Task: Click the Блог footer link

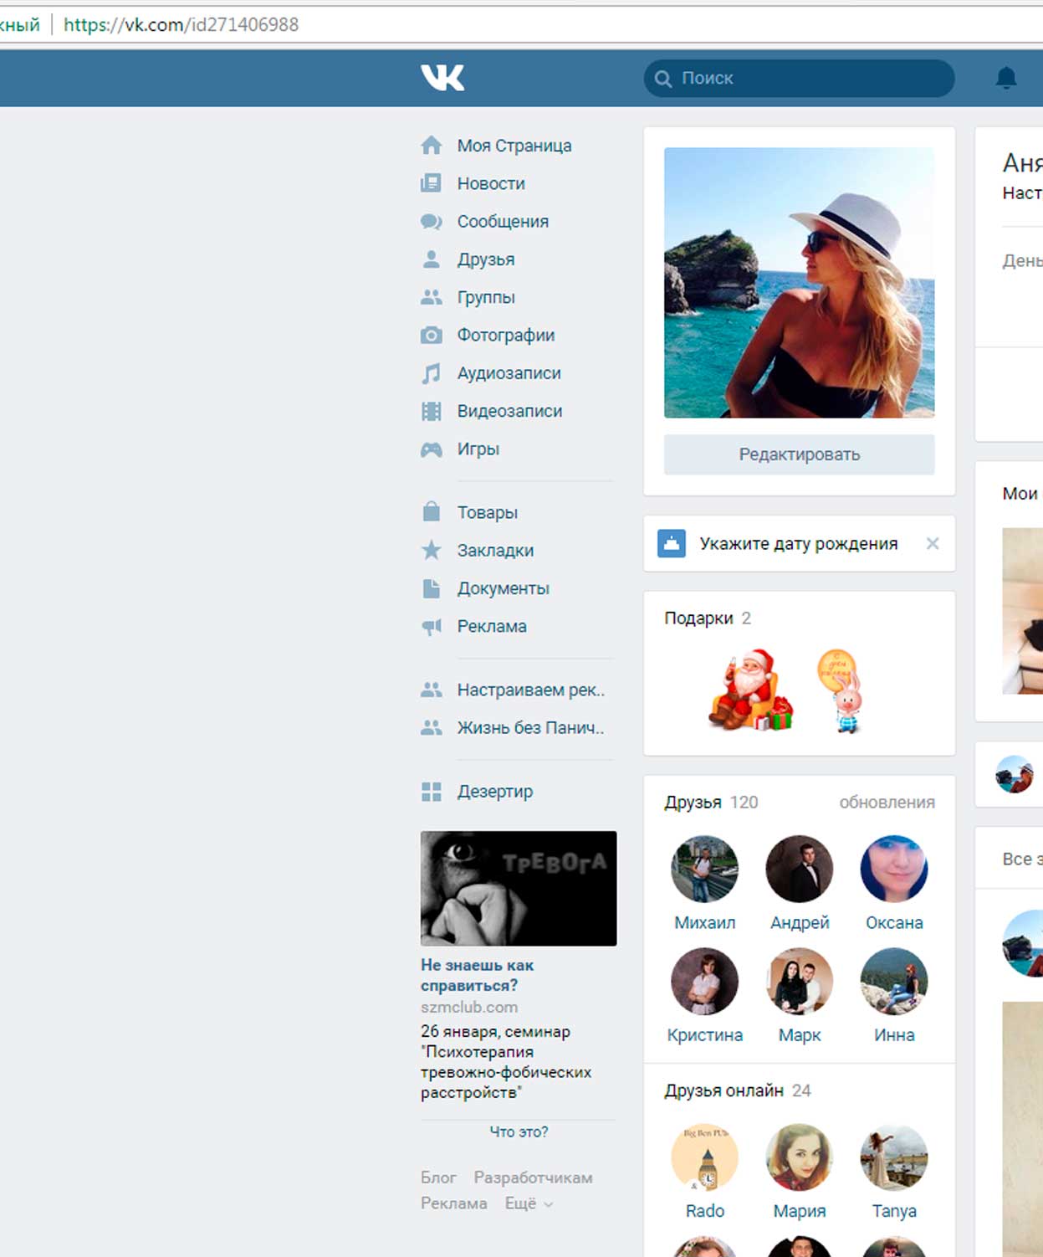Action: coord(438,1177)
